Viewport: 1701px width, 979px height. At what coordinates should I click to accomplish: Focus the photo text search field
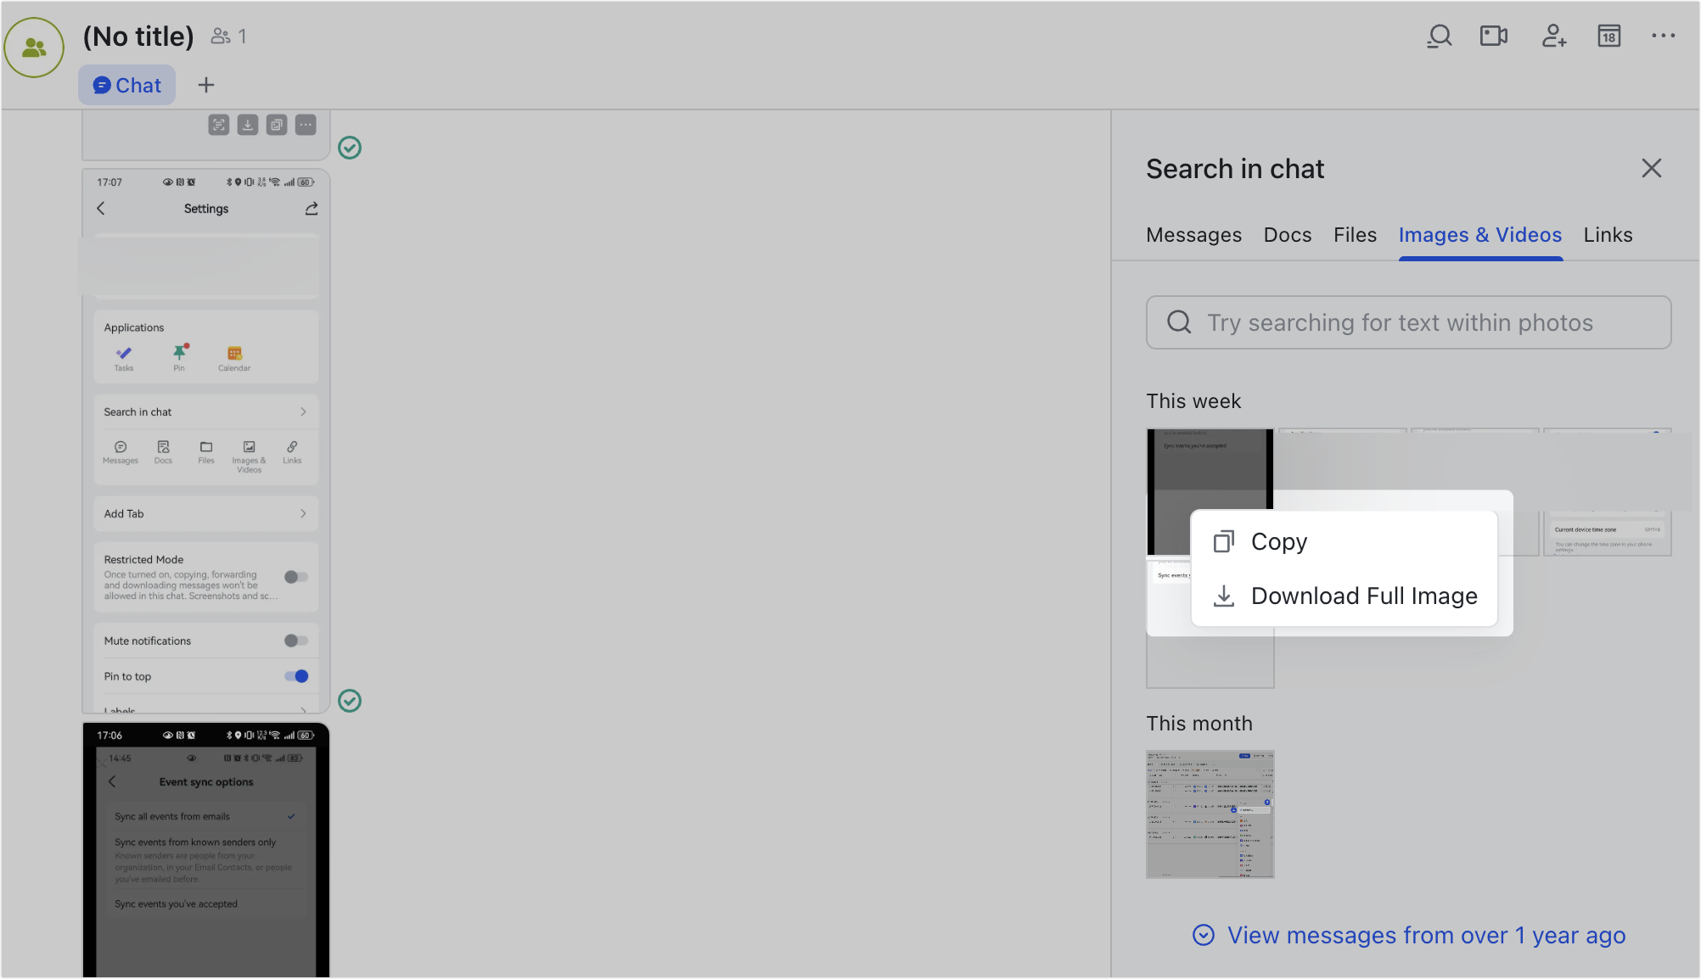pos(1408,322)
